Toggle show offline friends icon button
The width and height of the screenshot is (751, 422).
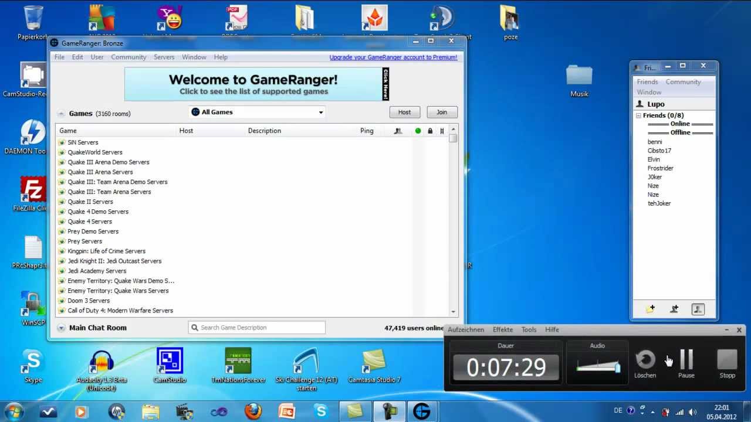(x=698, y=309)
